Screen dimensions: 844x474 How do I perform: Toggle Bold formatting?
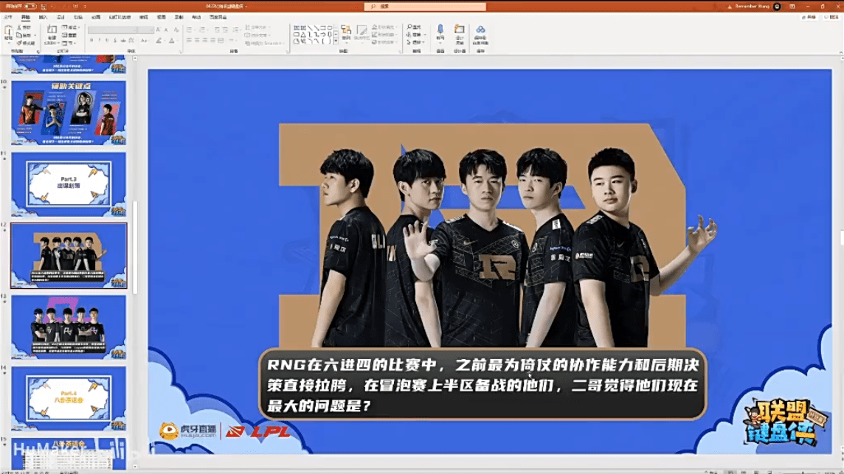91,41
